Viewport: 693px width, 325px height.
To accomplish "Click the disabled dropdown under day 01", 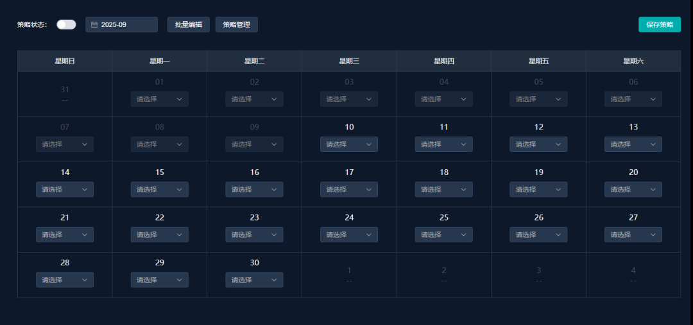I will [160, 99].
